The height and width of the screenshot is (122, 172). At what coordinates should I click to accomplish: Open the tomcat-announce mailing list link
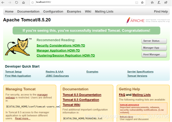[129, 105]
